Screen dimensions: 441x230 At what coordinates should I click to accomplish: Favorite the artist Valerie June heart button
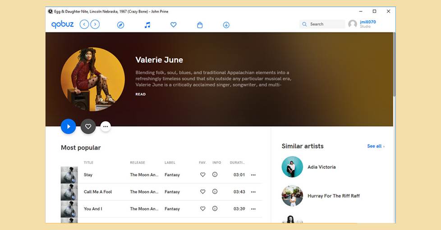(x=88, y=126)
